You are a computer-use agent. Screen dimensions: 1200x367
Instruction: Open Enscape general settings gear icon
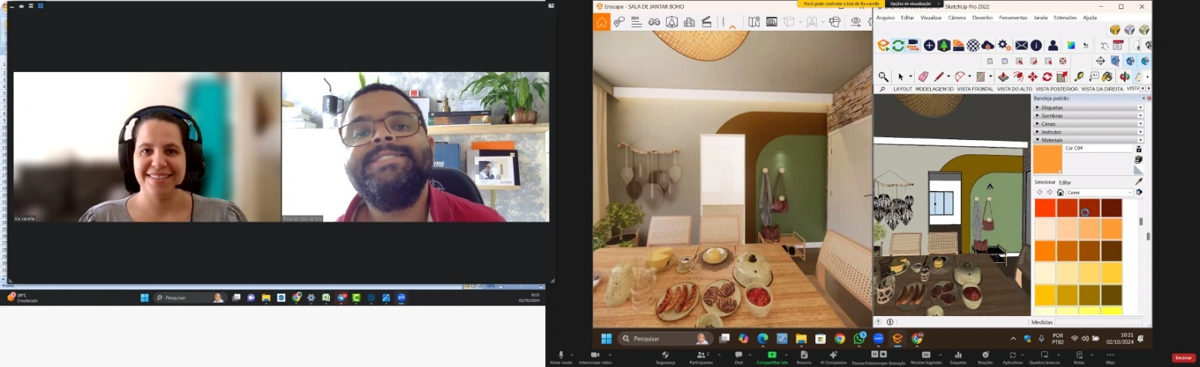coord(1004,46)
